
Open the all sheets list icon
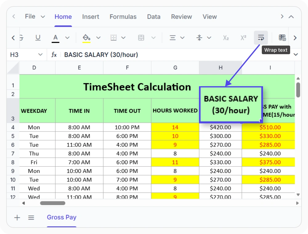coord(31,217)
